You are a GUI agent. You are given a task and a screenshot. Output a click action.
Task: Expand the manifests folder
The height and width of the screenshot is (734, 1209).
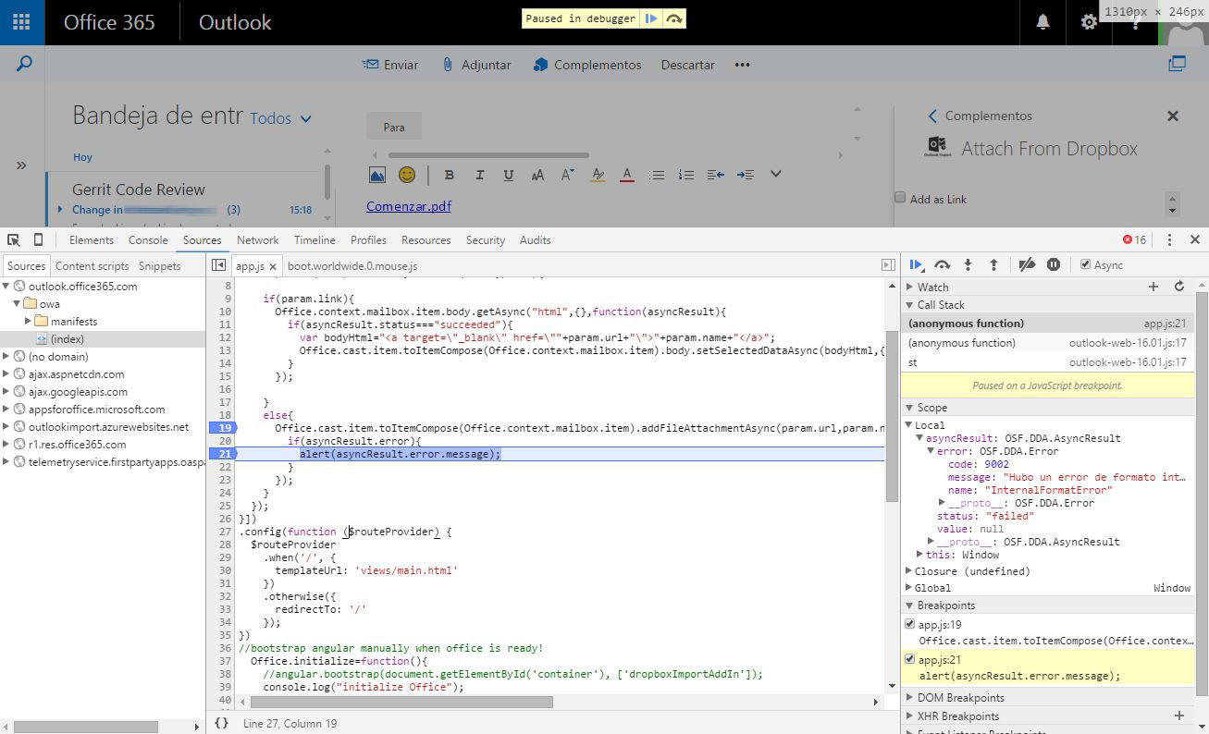click(x=29, y=322)
